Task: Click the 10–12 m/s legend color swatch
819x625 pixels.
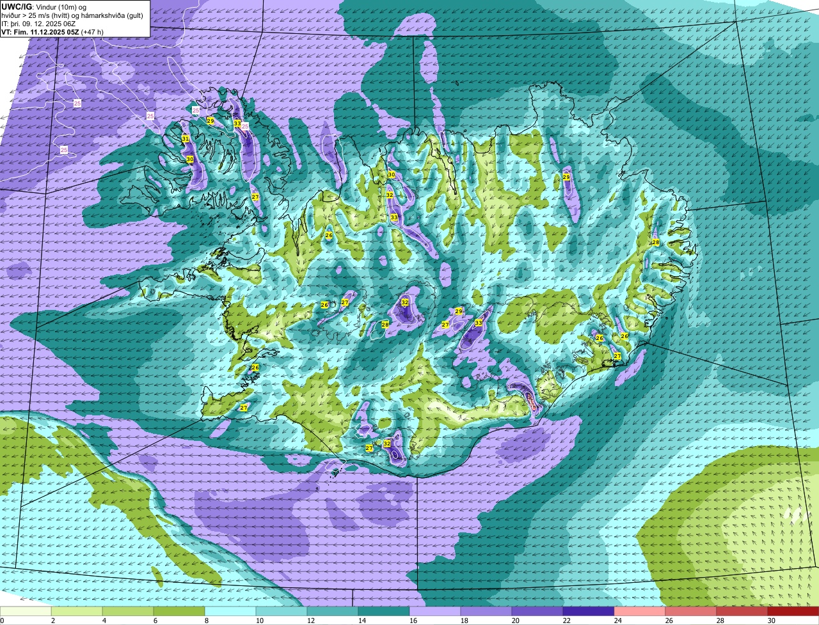Action: (x=282, y=611)
